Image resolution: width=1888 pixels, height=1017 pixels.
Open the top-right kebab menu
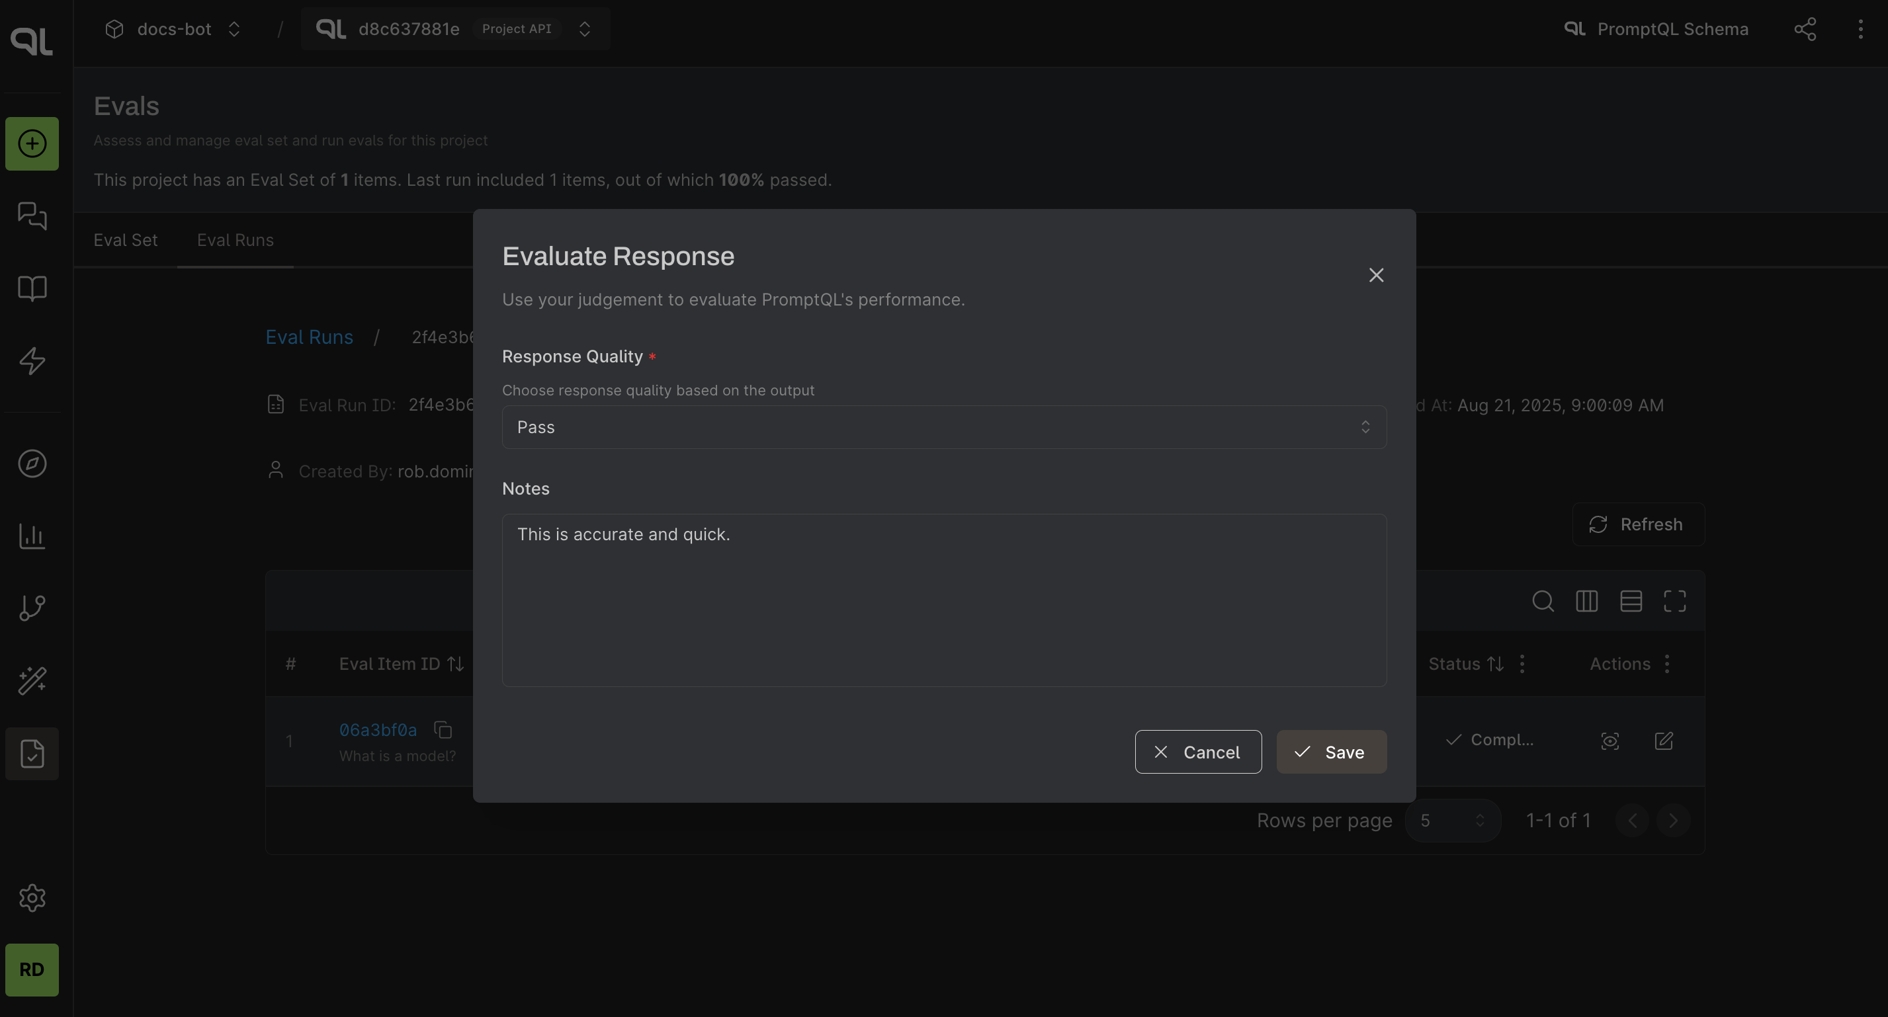pos(1860,29)
